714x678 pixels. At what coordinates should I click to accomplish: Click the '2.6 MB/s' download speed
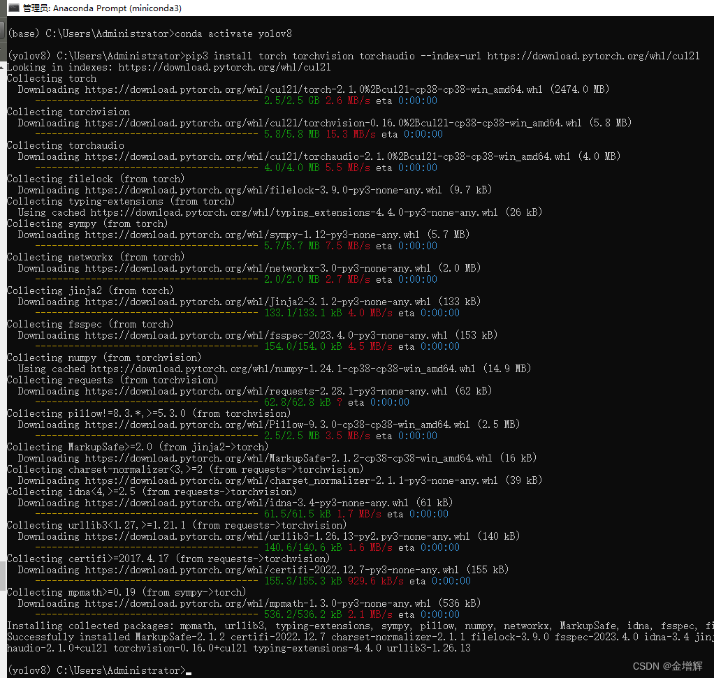tap(347, 101)
